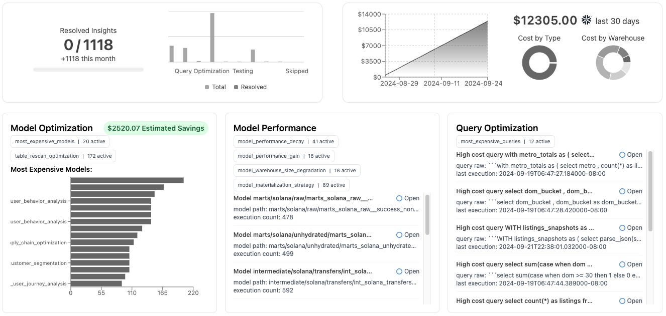
Task: Click the Query Optimization list scrollbar
Action: click(650, 191)
